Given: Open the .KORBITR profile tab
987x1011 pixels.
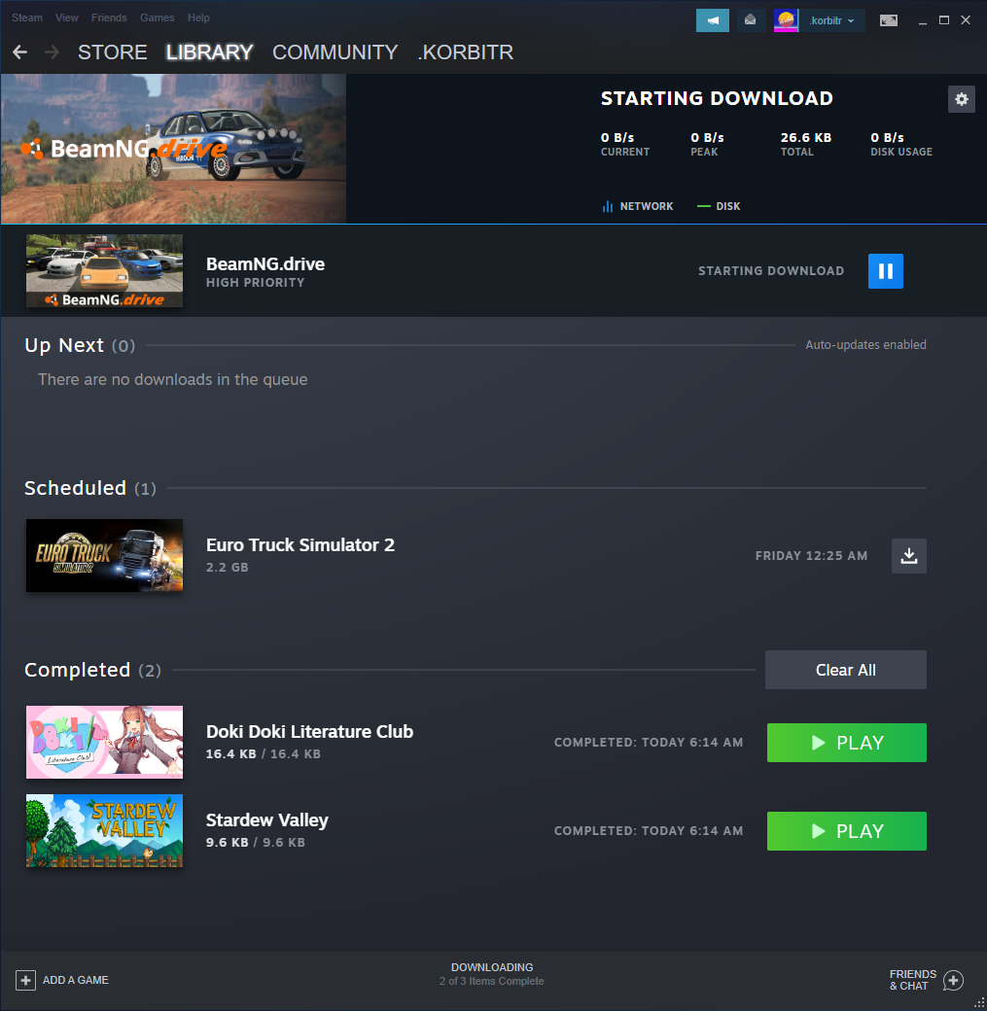Looking at the screenshot, I should (x=465, y=52).
